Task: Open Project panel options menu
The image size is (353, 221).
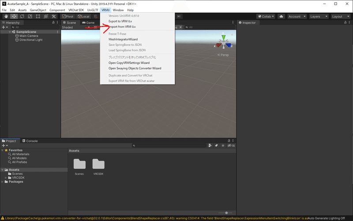Action: pos(233,140)
